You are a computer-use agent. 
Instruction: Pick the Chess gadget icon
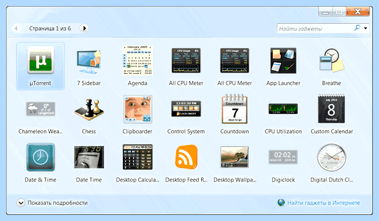(x=89, y=109)
